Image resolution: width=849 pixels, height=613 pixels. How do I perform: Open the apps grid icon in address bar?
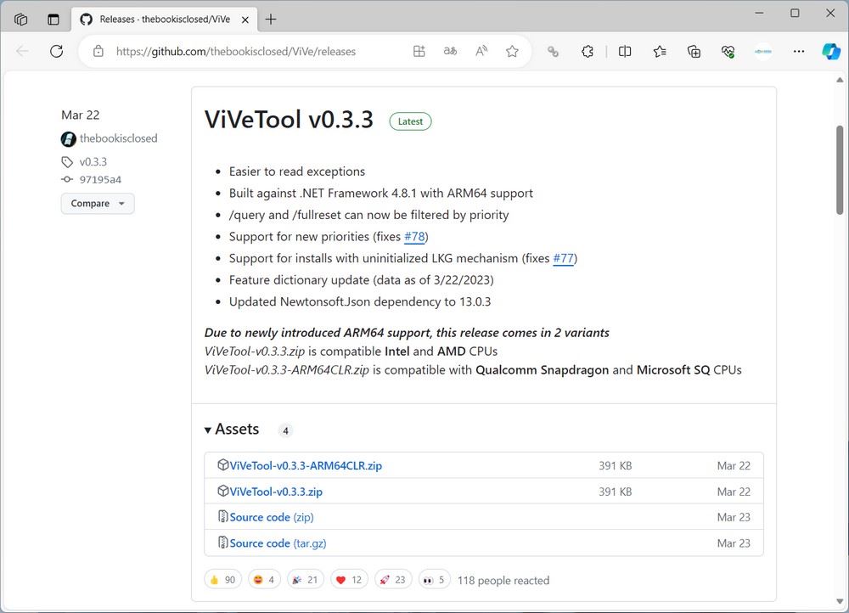(x=419, y=52)
